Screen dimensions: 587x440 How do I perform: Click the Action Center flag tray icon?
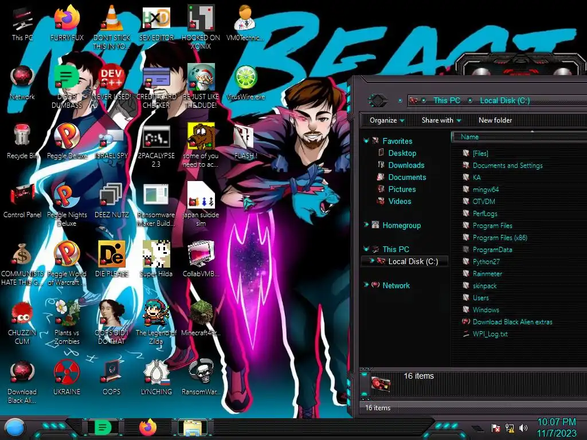click(x=496, y=427)
